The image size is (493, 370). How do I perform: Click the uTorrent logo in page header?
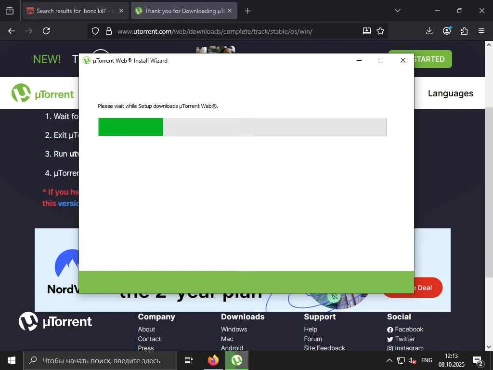(43, 93)
